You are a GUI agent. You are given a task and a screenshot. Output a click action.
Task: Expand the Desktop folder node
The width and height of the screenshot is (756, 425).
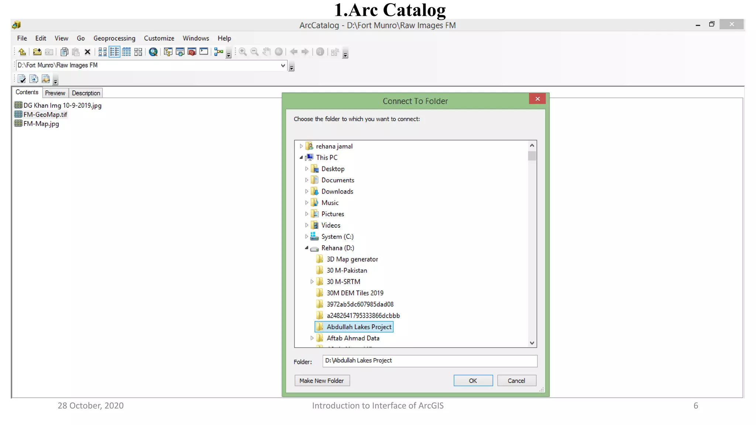[306, 169]
